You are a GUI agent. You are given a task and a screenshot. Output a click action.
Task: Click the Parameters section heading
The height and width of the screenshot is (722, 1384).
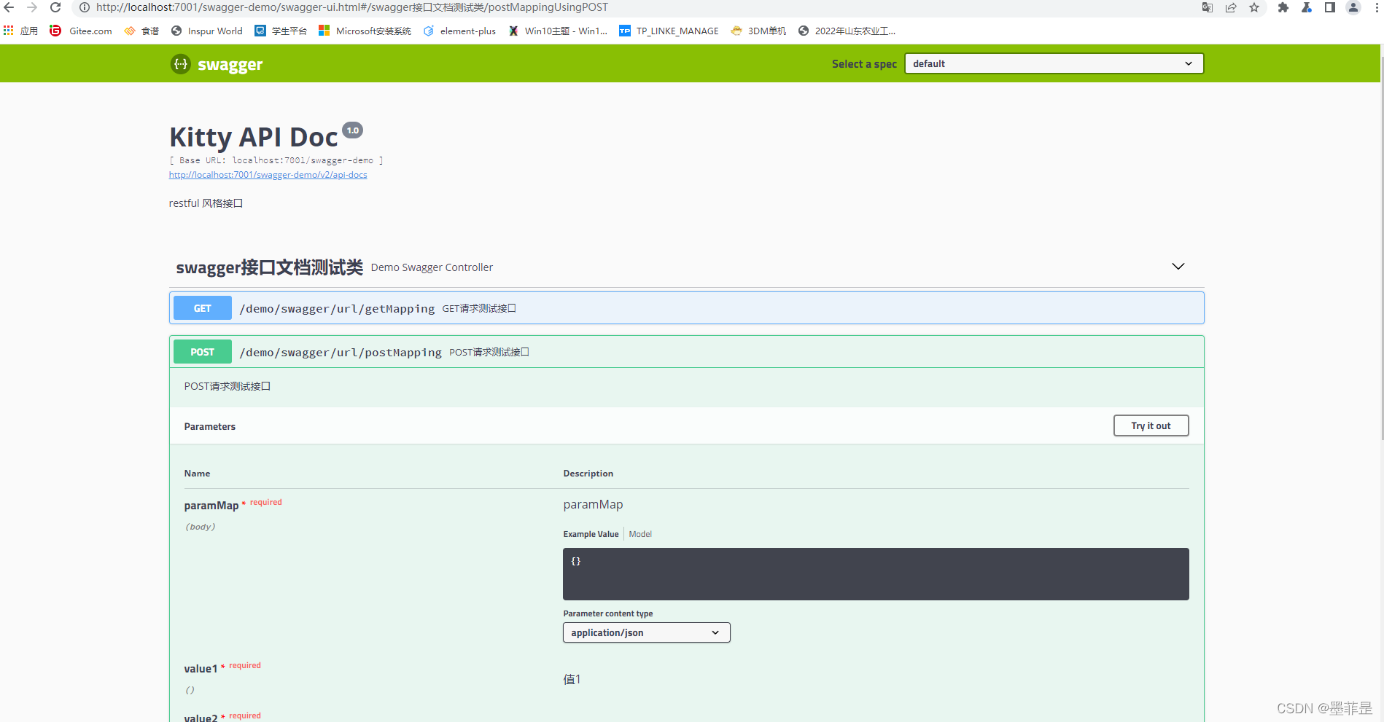point(210,426)
